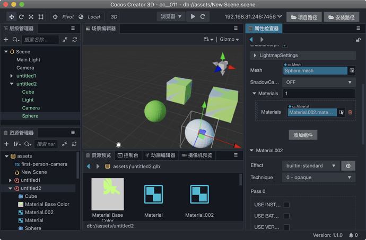This screenshot has width=366, height=240.
Task: Select the rotate transform tool
Action: point(21,17)
